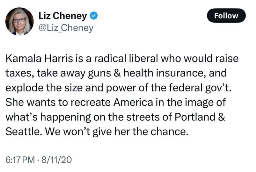Click the word "Seattle" in tweet text
The height and width of the screenshot is (172, 256).
[x=23, y=131]
